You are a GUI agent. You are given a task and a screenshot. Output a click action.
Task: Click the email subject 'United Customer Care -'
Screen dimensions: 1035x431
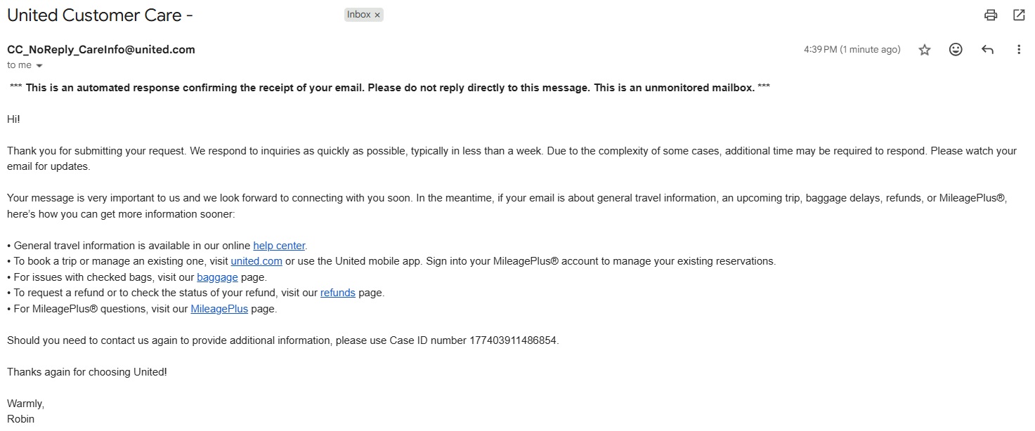[x=100, y=15]
